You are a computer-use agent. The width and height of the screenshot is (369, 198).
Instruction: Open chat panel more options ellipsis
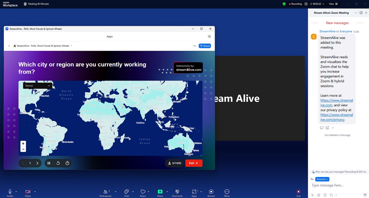point(356,13)
